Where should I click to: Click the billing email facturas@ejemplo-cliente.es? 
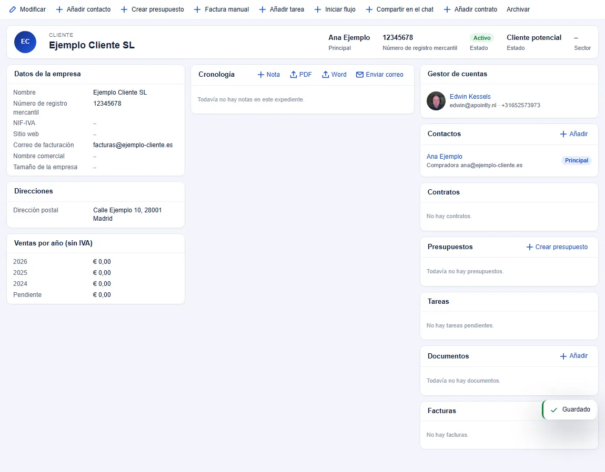(133, 145)
